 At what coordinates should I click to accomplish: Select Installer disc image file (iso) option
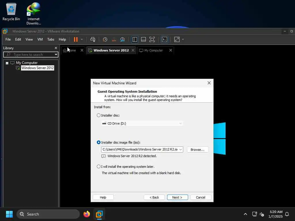coord(99,142)
